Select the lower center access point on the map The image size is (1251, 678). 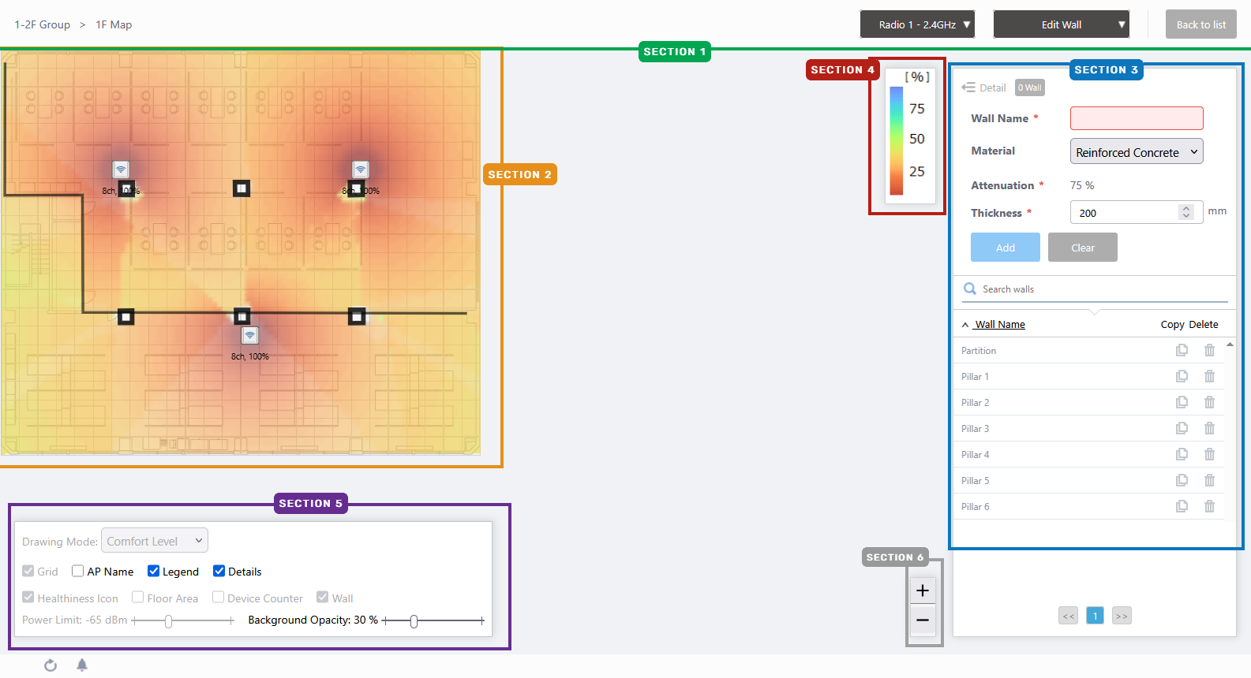[x=250, y=336]
